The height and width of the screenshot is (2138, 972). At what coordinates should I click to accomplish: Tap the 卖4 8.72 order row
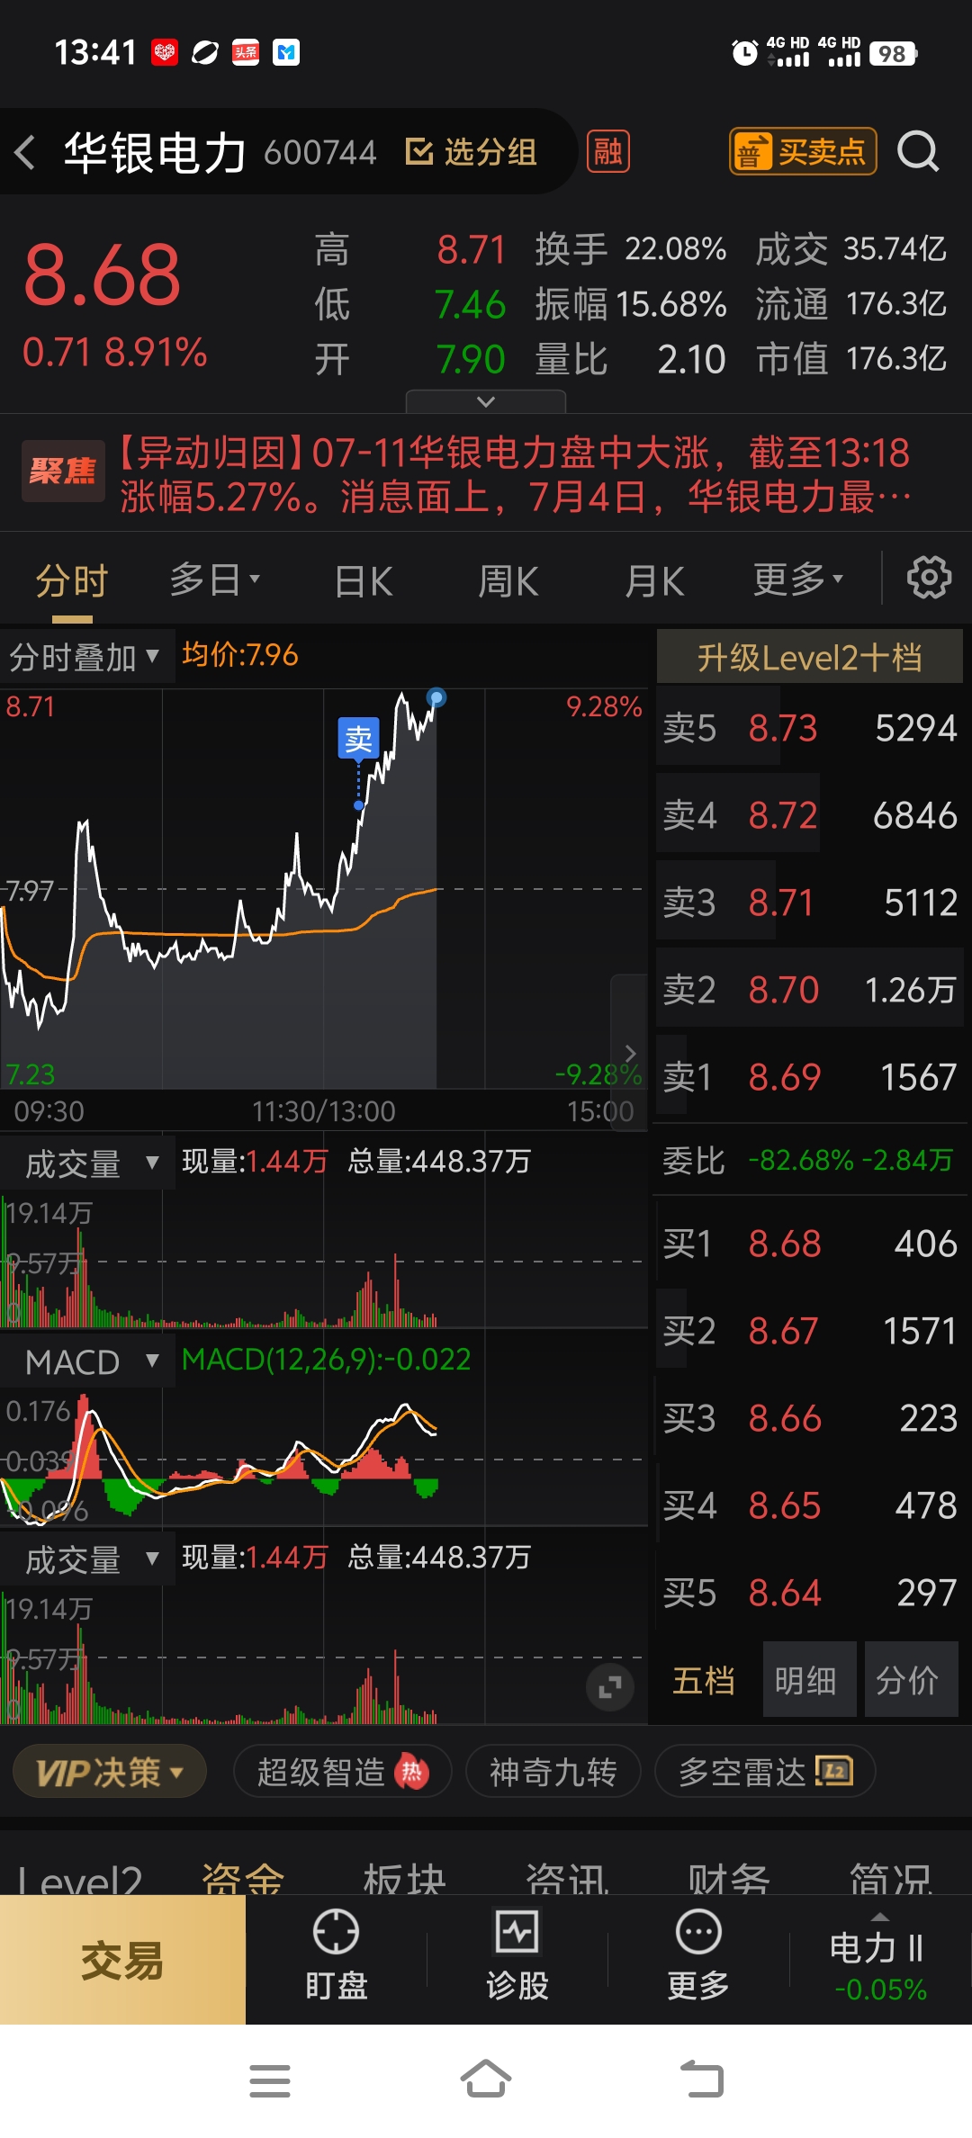[810, 815]
